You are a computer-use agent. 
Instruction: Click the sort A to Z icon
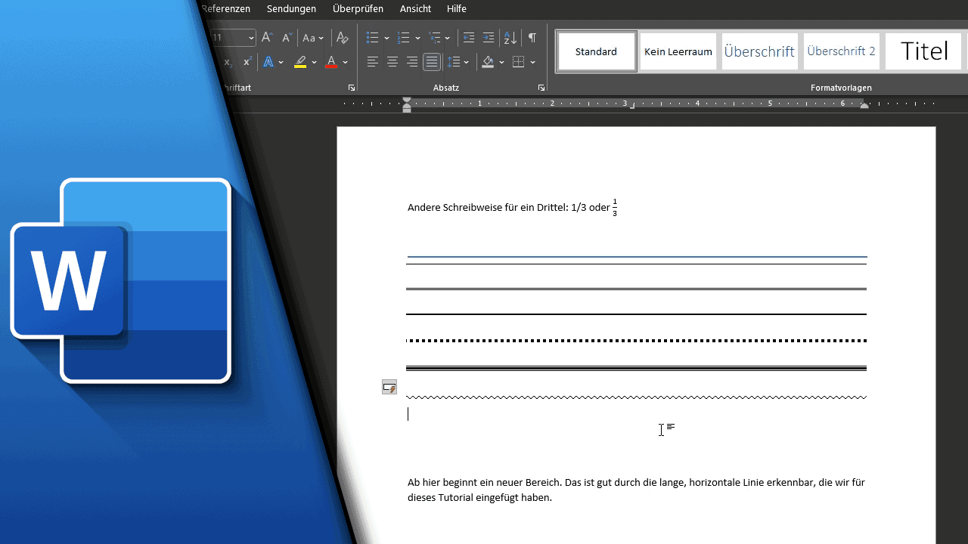click(x=510, y=38)
